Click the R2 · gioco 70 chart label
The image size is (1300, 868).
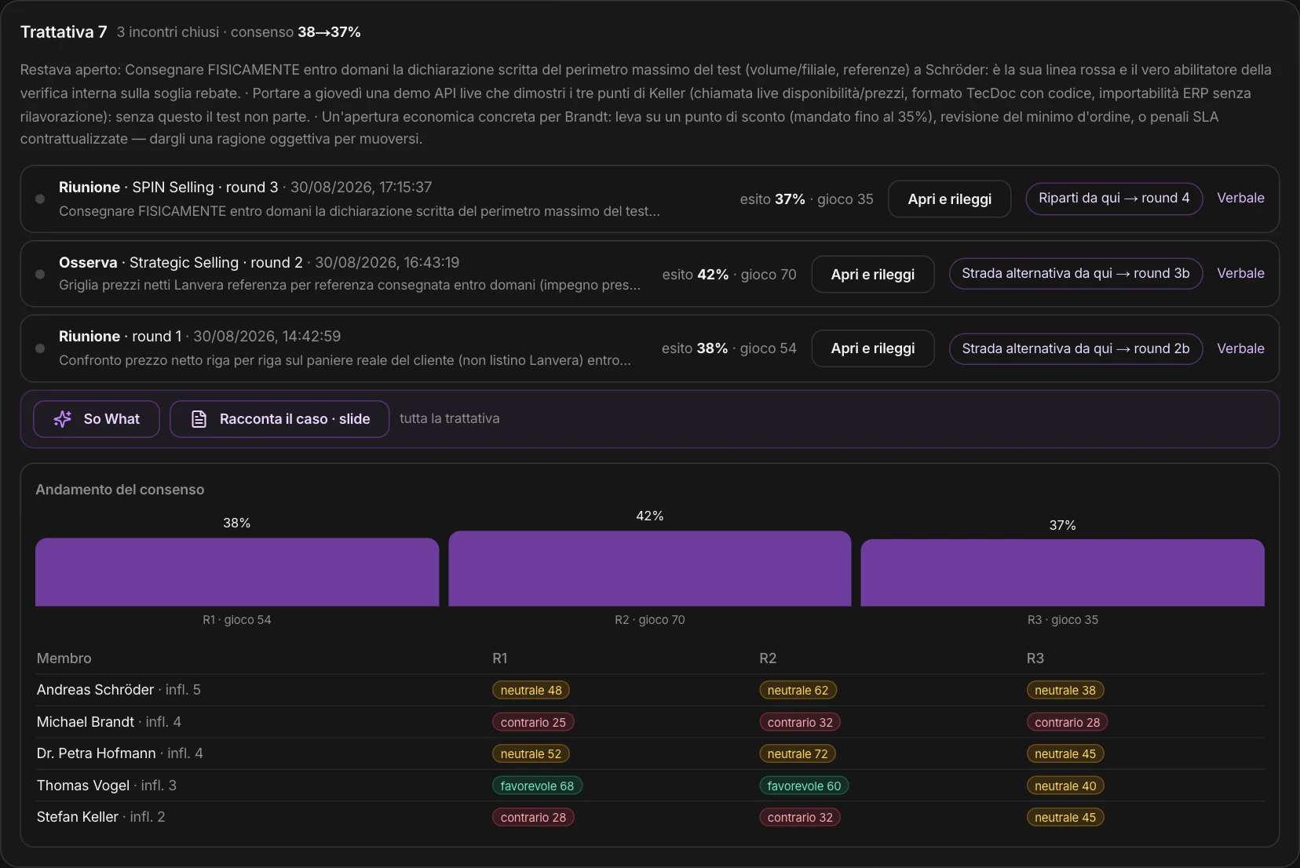point(650,619)
